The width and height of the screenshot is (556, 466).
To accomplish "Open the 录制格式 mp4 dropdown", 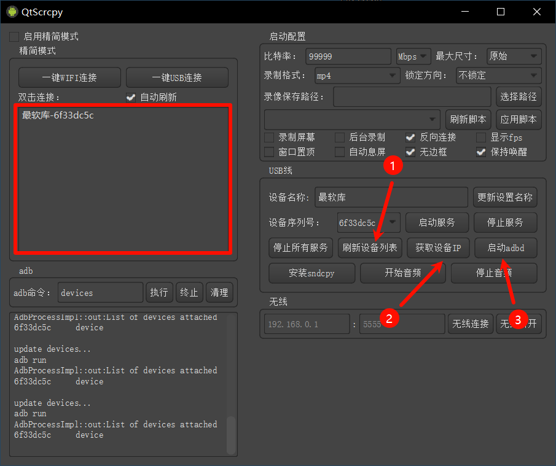I will [x=356, y=76].
